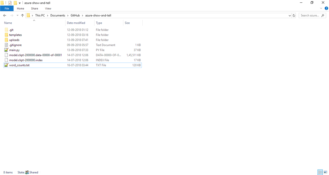Select the .git folder icon

coord(6,30)
